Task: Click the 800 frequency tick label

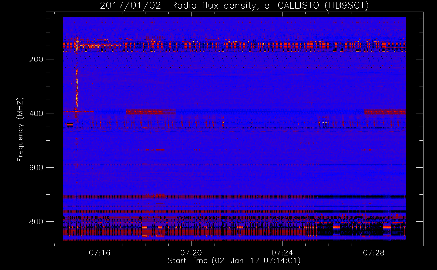Action: tap(36, 222)
